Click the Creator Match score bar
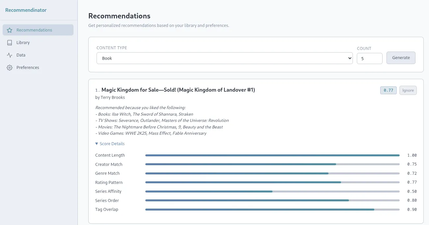The image size is (429, 225). 272,164
